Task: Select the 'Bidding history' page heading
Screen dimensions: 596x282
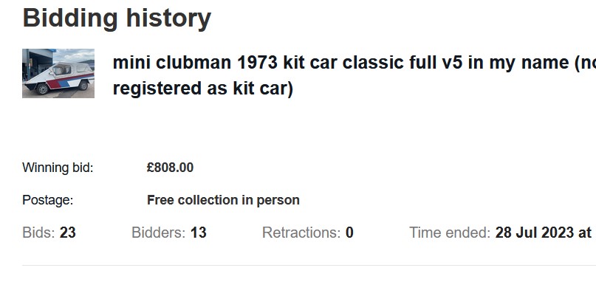Action: click(x=117, y=18)
